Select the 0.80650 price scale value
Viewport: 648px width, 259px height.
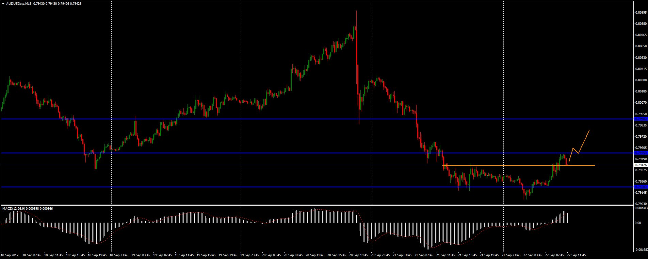[x=641, y=46]
